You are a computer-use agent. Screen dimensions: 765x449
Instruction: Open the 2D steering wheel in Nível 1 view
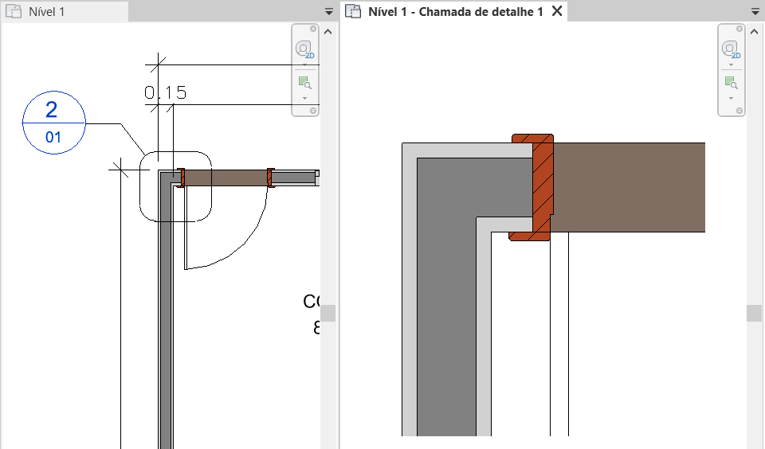pyautogui.click(x=305, y=49)
